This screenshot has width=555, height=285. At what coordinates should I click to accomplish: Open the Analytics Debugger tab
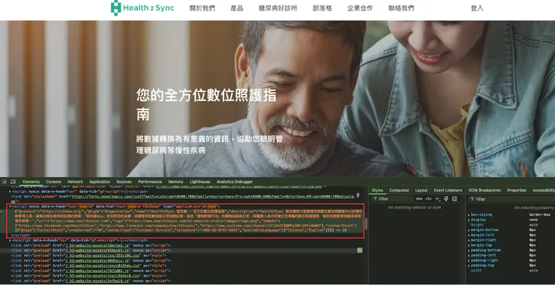point(235,181)
